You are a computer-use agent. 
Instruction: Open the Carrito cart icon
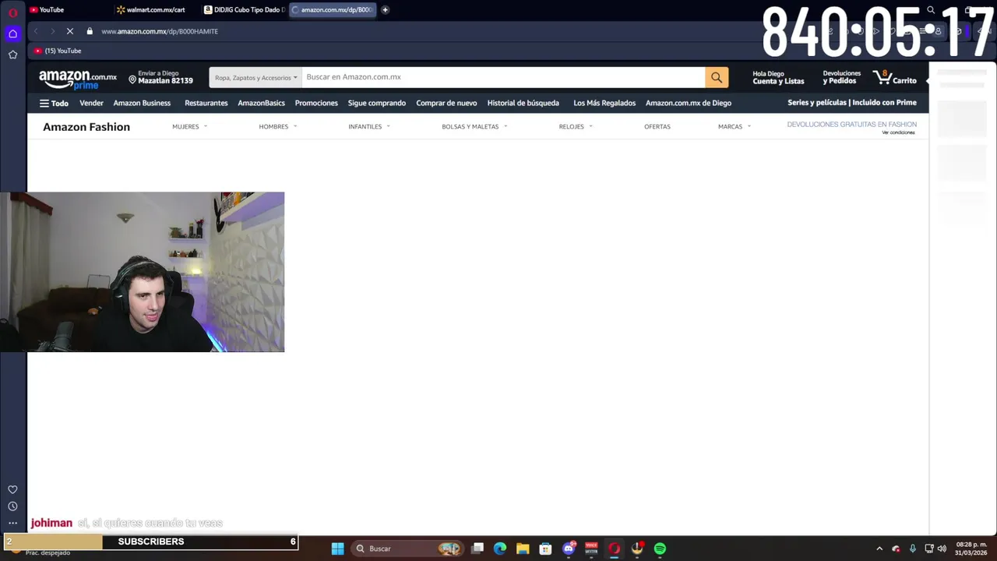click(x=895, y=78)
